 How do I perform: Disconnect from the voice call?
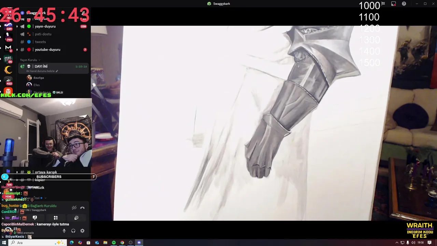[82, 208]
